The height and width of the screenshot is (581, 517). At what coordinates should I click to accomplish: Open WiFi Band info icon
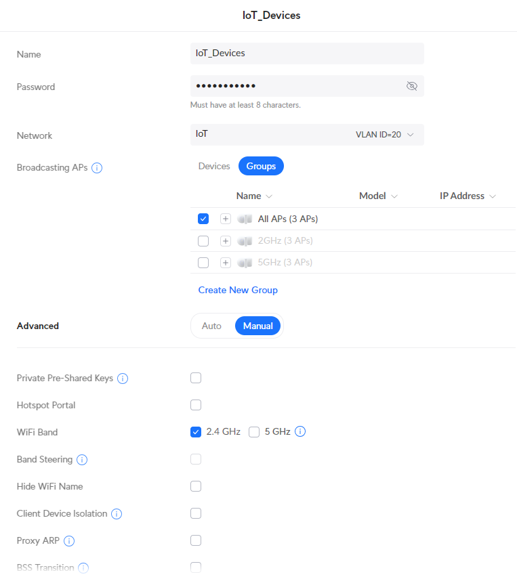(x=300, y=431)
